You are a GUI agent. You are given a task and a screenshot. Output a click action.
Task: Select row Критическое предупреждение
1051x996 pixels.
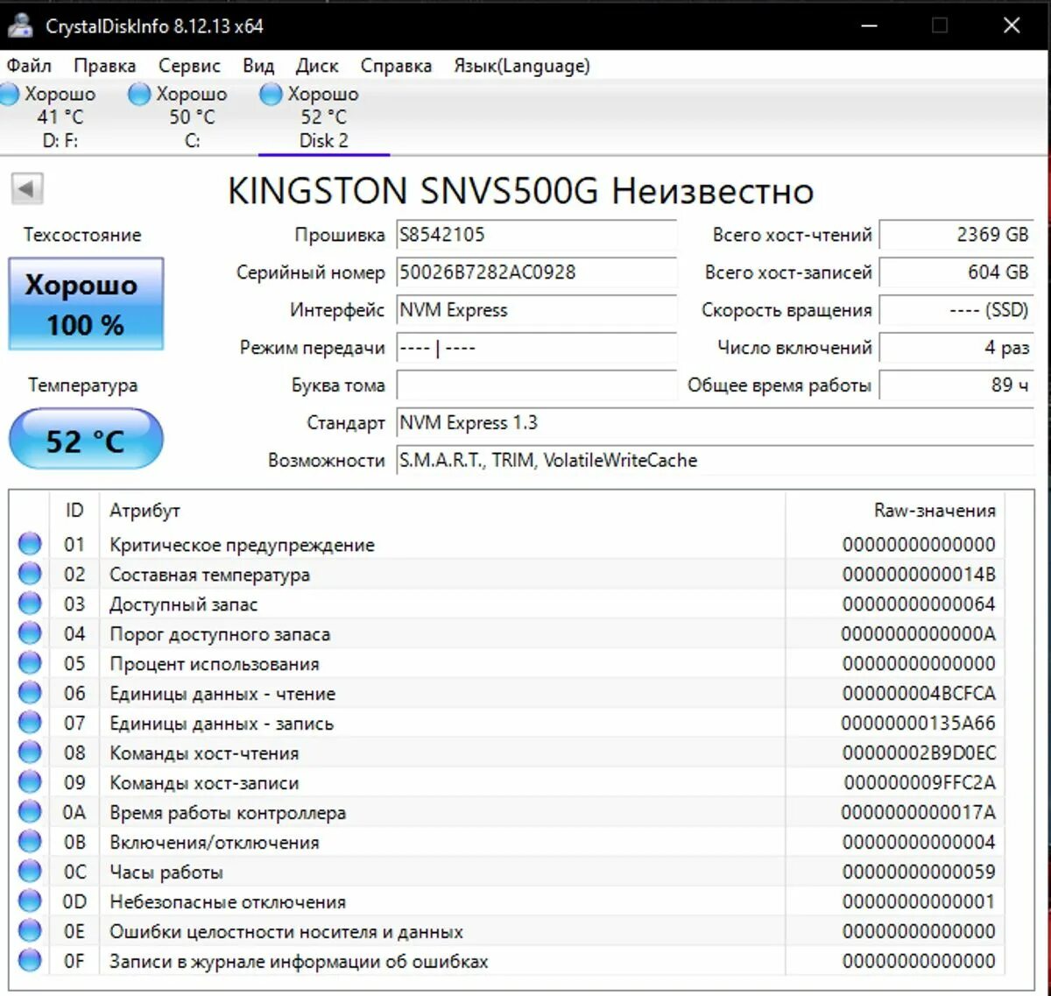pos(507,544)
